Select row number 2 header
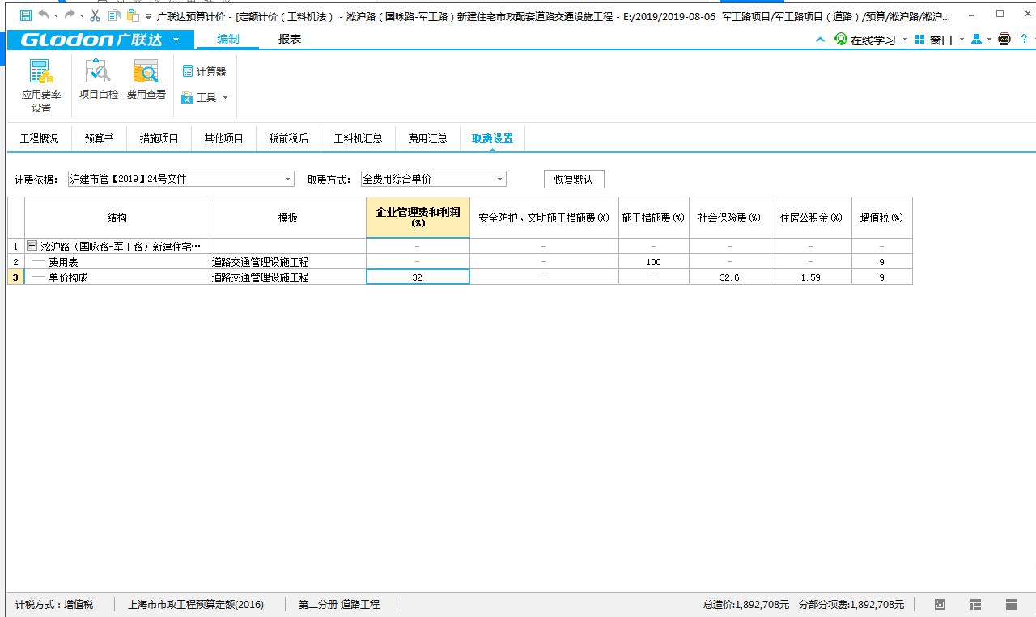The width and height of the screenshot is (1036, 617). [x=15, y=262]
